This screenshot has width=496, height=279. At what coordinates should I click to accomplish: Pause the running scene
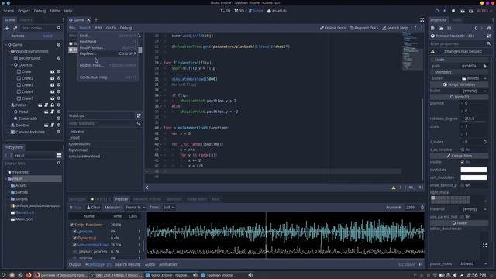pyautogui.click(x=445, y=11)
